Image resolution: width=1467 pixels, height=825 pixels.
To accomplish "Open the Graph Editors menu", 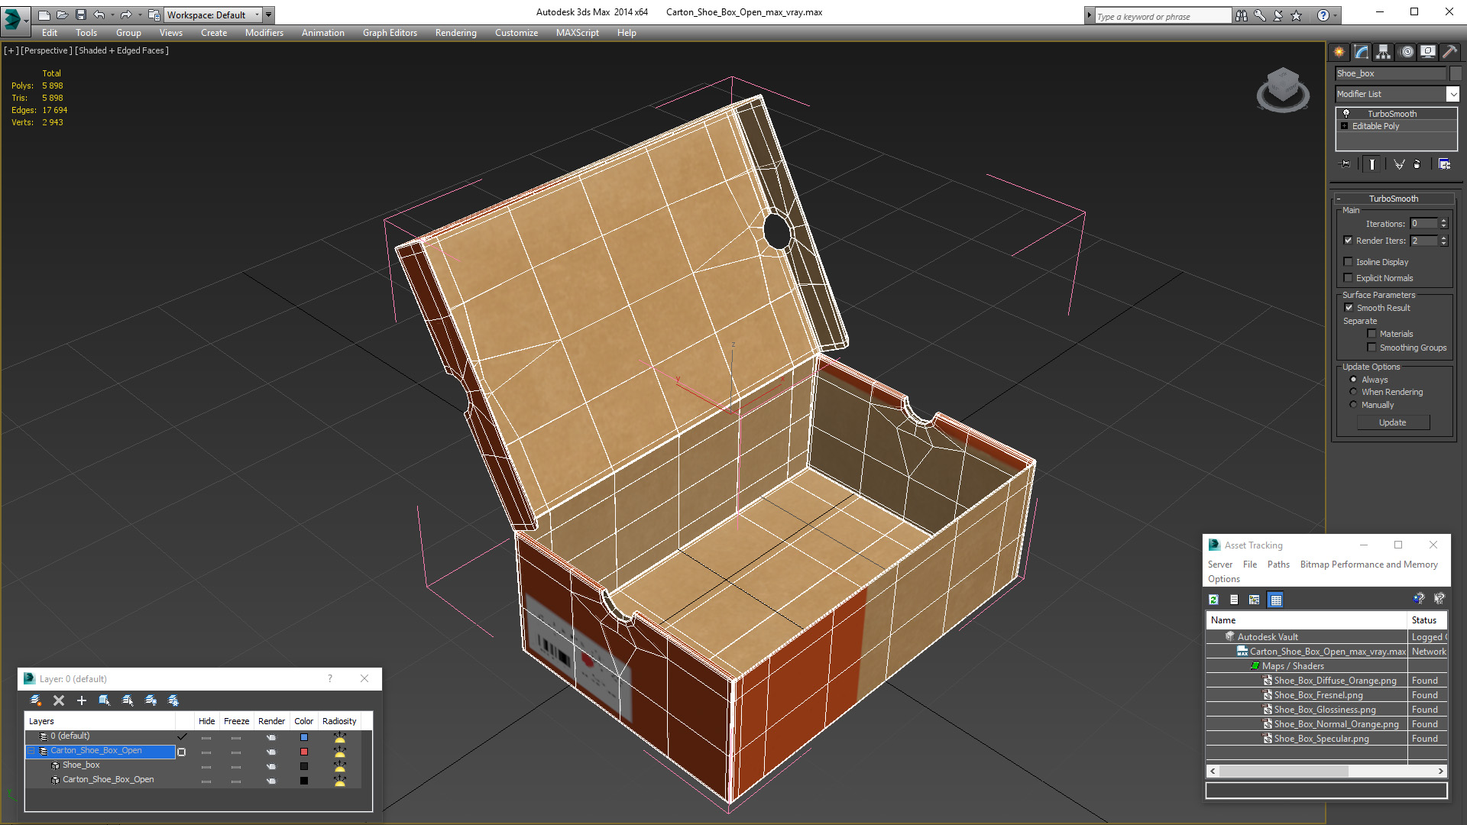I will coord(390,33).
